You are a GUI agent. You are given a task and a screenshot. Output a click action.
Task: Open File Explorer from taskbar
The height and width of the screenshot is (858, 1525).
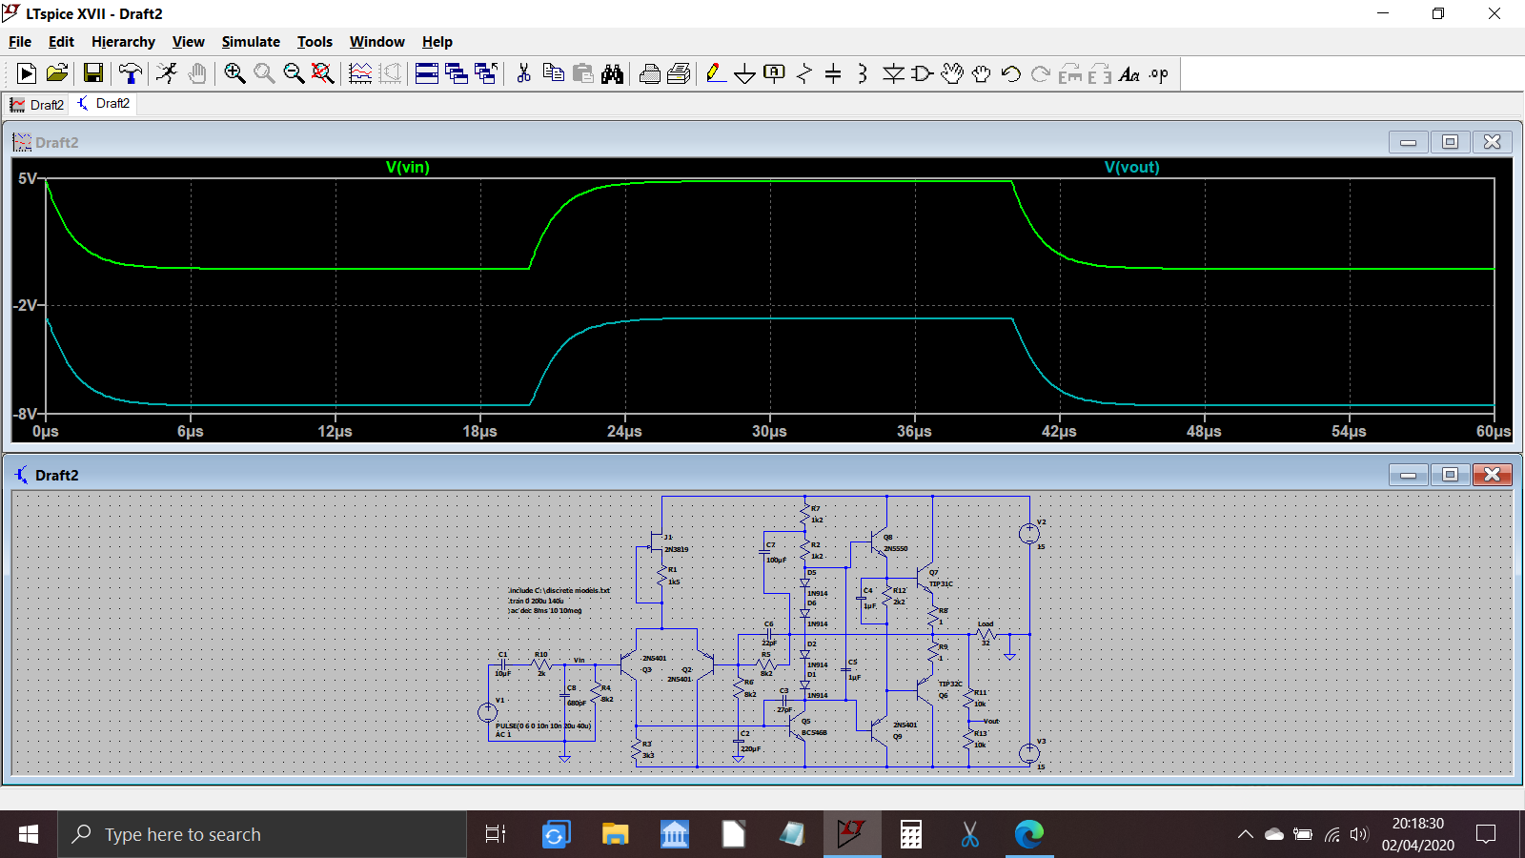pyautogui.click(x=615, y=834)
